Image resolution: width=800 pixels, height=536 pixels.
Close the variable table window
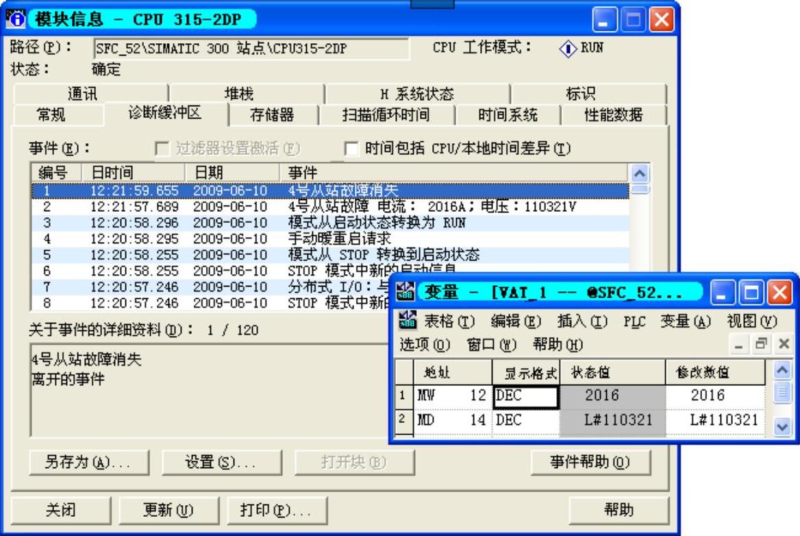(x=780, y=292)
